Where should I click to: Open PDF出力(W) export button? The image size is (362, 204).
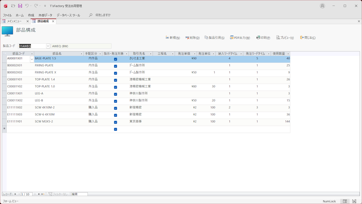[x=240, y=38]
